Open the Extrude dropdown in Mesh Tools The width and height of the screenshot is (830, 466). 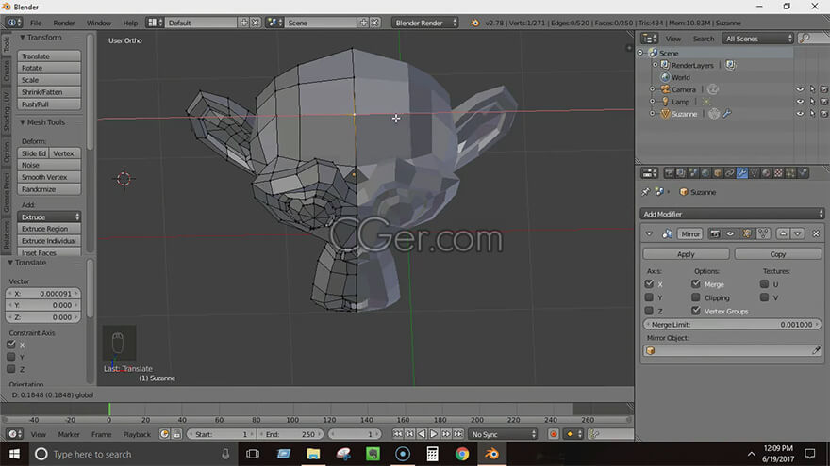tap(49, 217)
